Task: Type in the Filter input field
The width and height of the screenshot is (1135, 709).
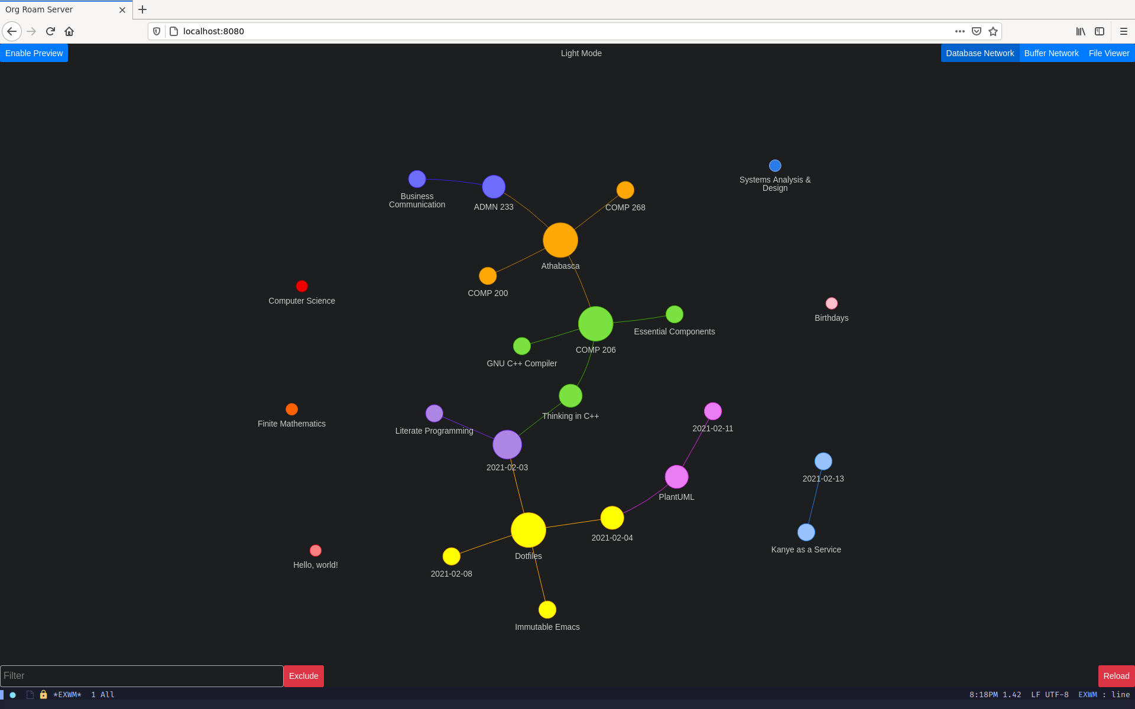Action: point(141,675)
